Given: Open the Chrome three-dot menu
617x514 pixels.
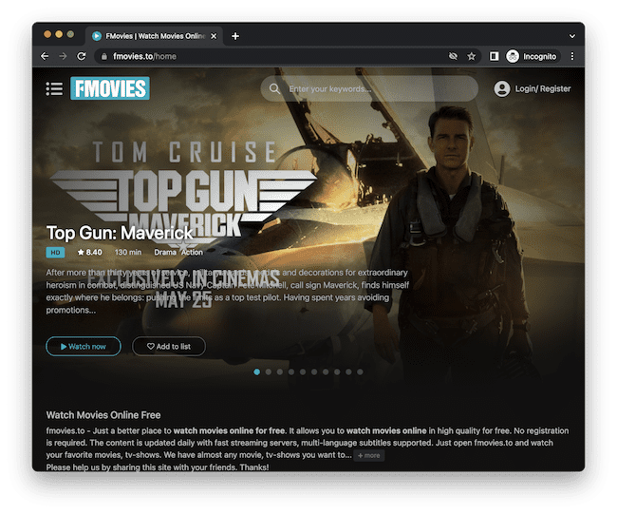Looking at the screenshot, I should pyautogui.click(x=572, y=56).
